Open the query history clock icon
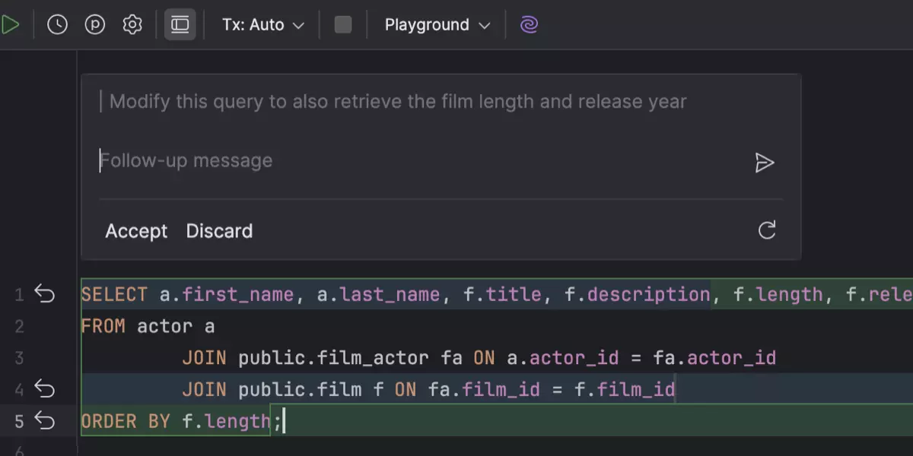This screenshot has height=456, width=913. click(x=57, y=25)
